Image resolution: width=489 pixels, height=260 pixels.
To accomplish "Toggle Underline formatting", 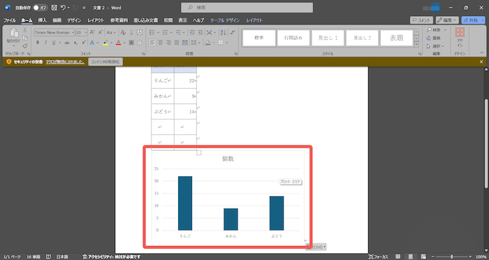I will [53, 43].
